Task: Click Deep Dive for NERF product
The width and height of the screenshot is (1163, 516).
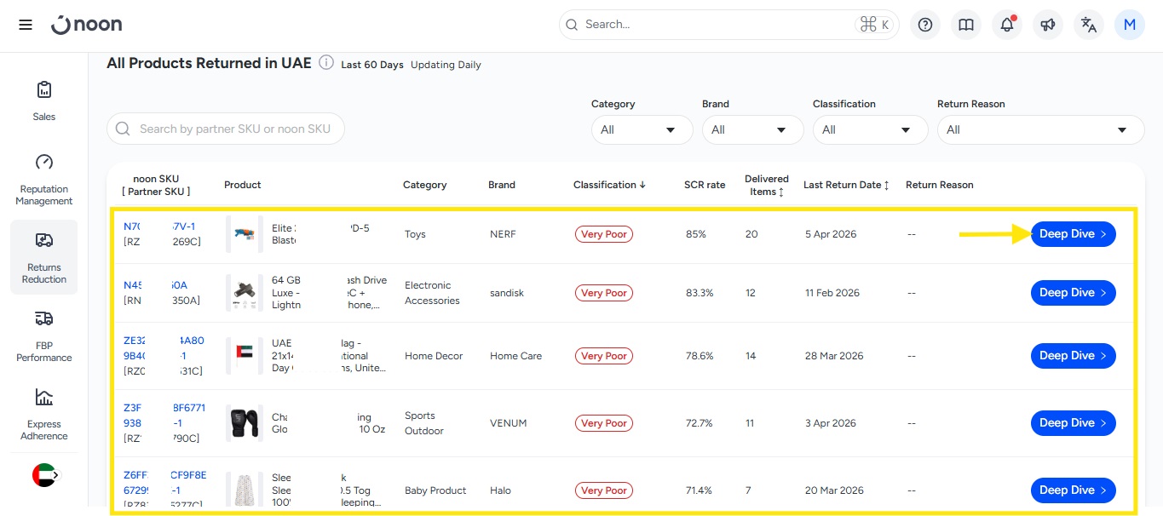Action: click(x=1073, y=234)
